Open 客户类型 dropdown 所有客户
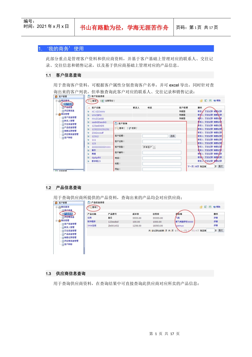Image resolution: width=252 pixels, height=357 pixels. click(149, 147)
